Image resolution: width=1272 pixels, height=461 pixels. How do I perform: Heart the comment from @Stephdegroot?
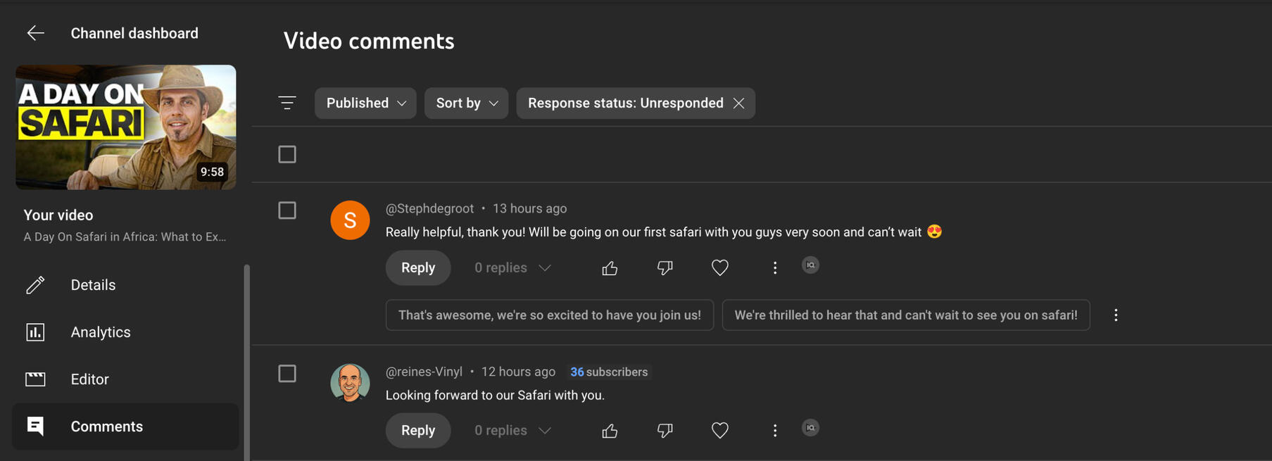pyautogui.click(x=719, y=268)
